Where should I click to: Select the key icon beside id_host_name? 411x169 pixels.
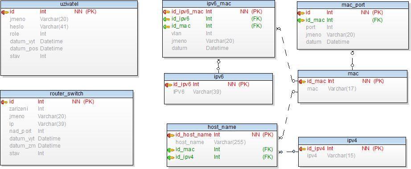171,135
